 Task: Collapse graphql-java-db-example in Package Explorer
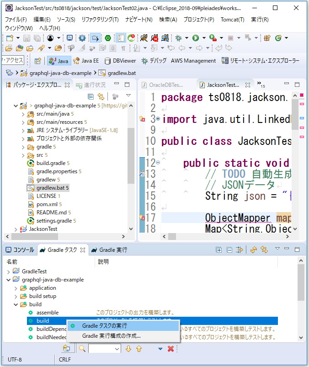tap(16, 106)
